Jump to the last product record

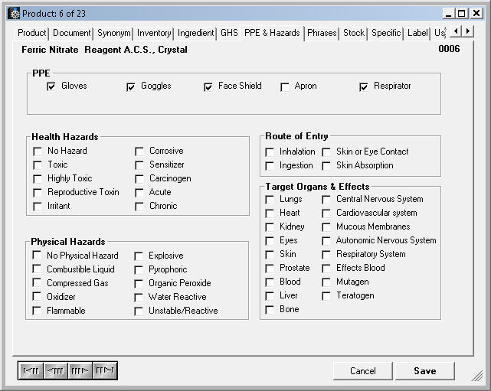[x=104, y=371]
